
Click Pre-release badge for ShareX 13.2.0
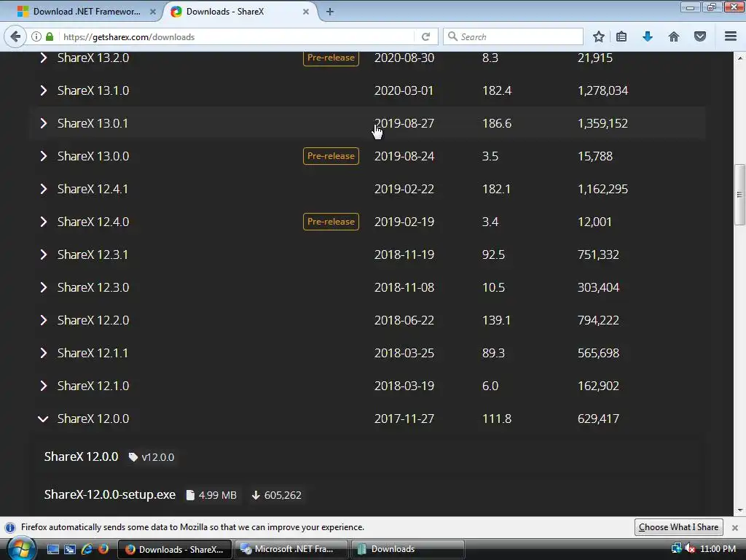click(x=331, y=58)
